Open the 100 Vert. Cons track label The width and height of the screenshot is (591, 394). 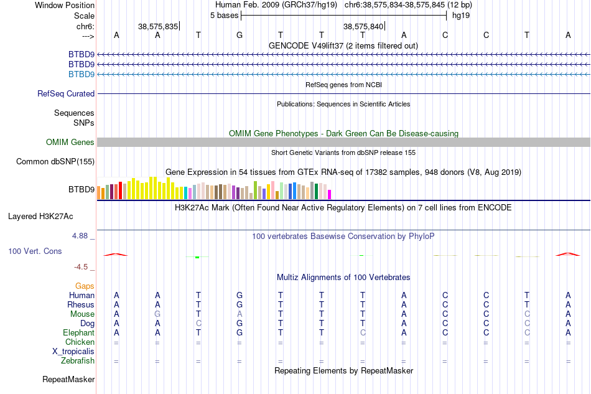coord(35,251)
